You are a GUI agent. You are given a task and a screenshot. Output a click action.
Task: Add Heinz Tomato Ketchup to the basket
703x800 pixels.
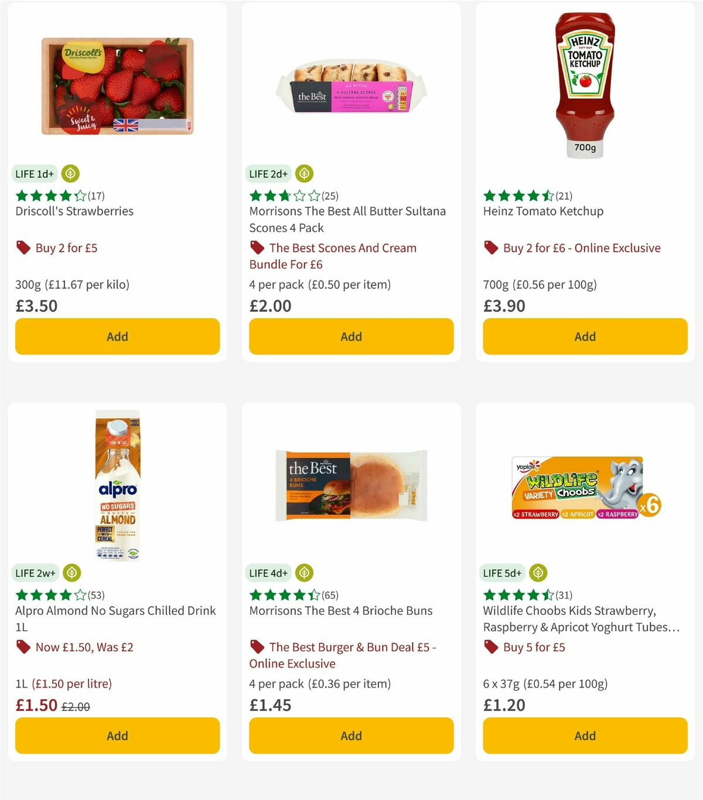pyautogui.click(x=584, y=336)
